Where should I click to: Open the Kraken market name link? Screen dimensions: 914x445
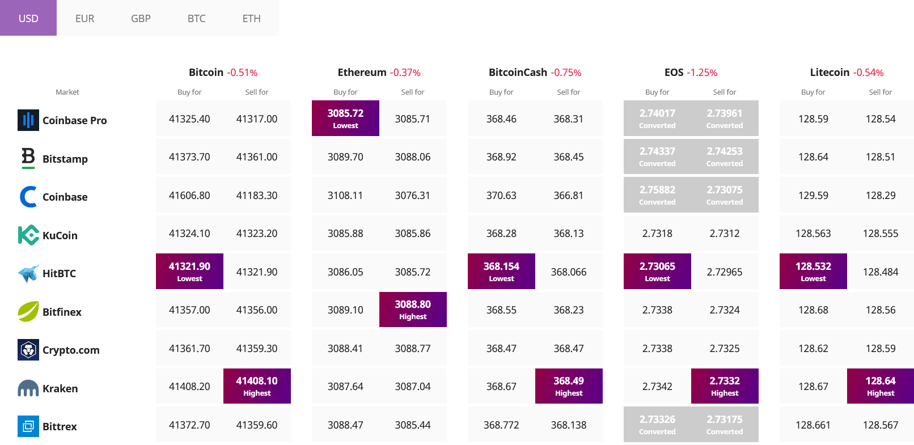(60, 388)
